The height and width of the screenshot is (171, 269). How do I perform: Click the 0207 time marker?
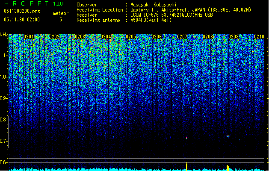point(182,37)
